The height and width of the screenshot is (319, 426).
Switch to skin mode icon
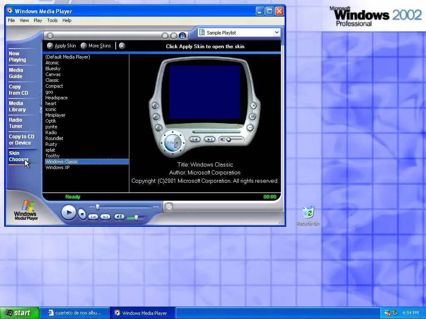pyautogui.click(x=169, y=207)
